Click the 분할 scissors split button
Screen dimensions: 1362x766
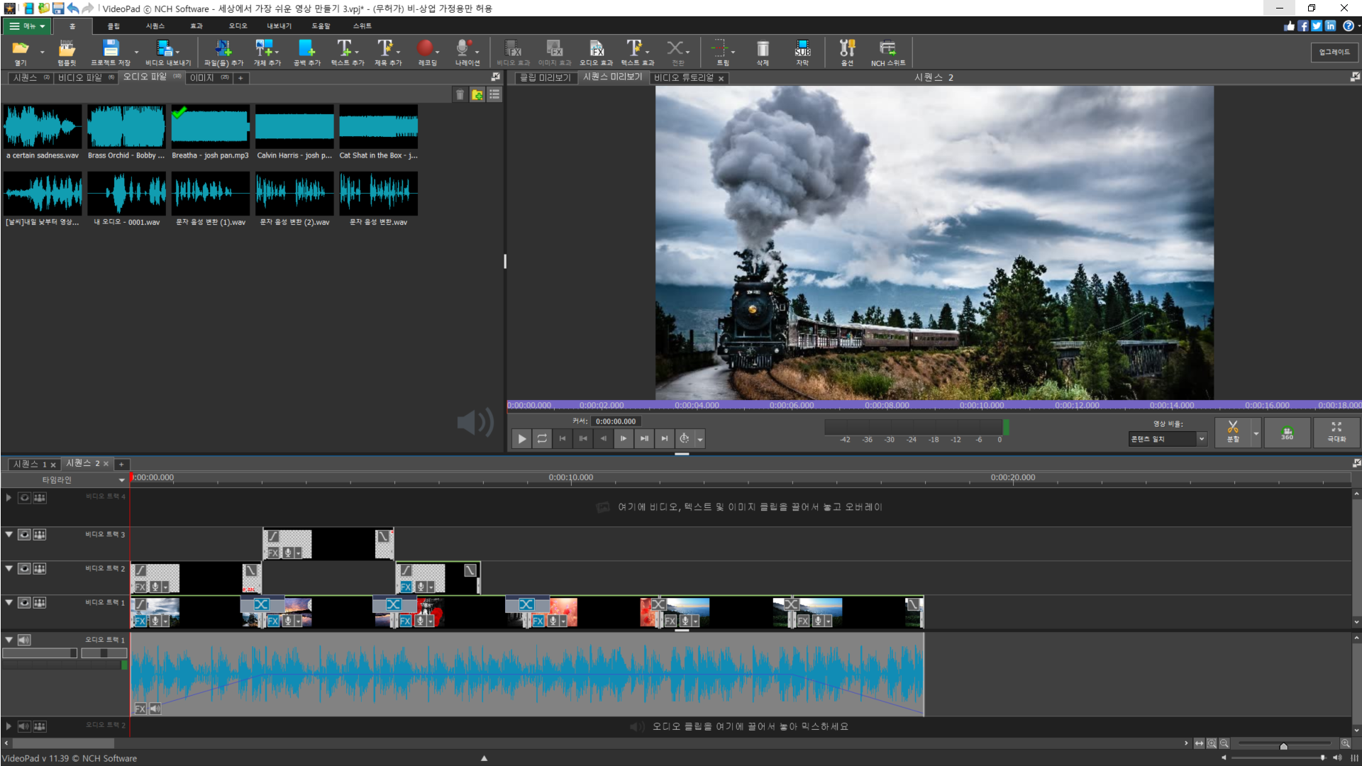click(x=1233, y=431)
